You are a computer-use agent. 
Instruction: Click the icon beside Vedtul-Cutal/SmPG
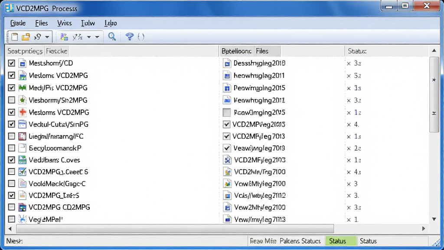coord(23,125)
